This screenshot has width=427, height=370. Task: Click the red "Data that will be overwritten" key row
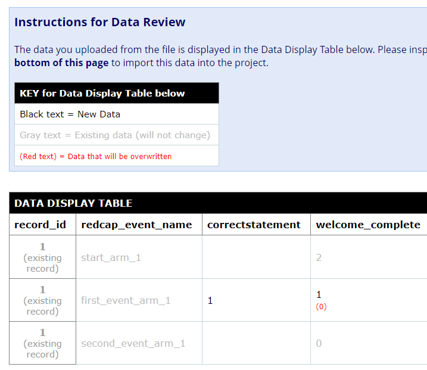(95, 156)
